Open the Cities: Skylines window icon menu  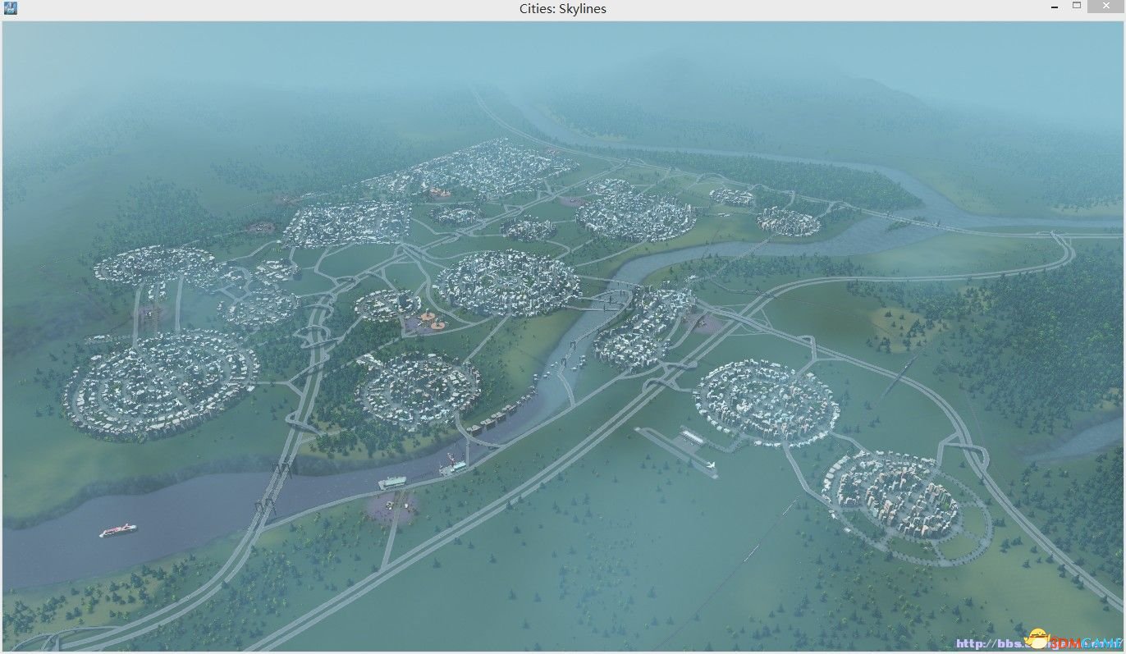click(x=11, y=9)
